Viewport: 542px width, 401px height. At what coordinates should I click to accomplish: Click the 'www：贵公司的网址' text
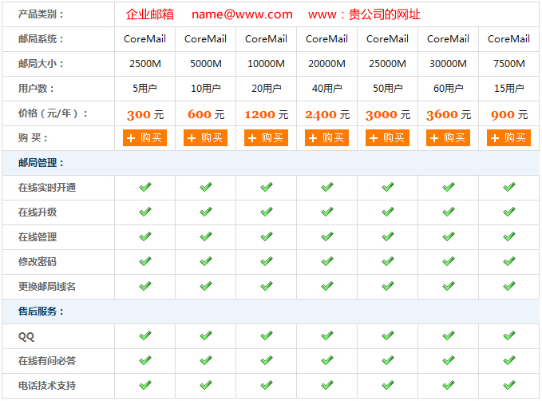point(364,14)
